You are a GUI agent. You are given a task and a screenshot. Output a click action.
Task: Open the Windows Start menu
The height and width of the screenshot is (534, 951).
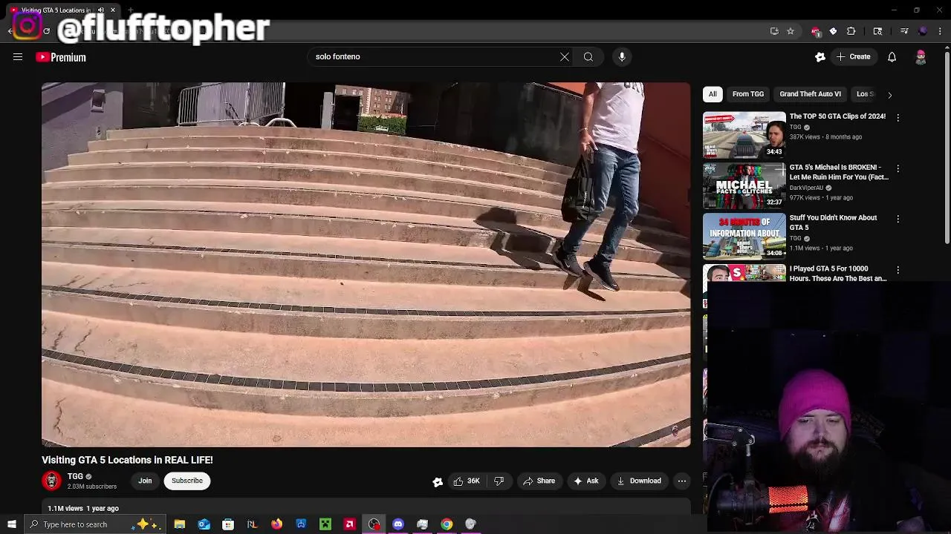[11, 524]
